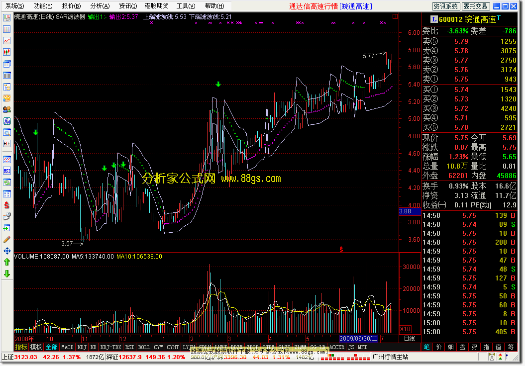Click the small red box at chart corner

coord(395,16)
